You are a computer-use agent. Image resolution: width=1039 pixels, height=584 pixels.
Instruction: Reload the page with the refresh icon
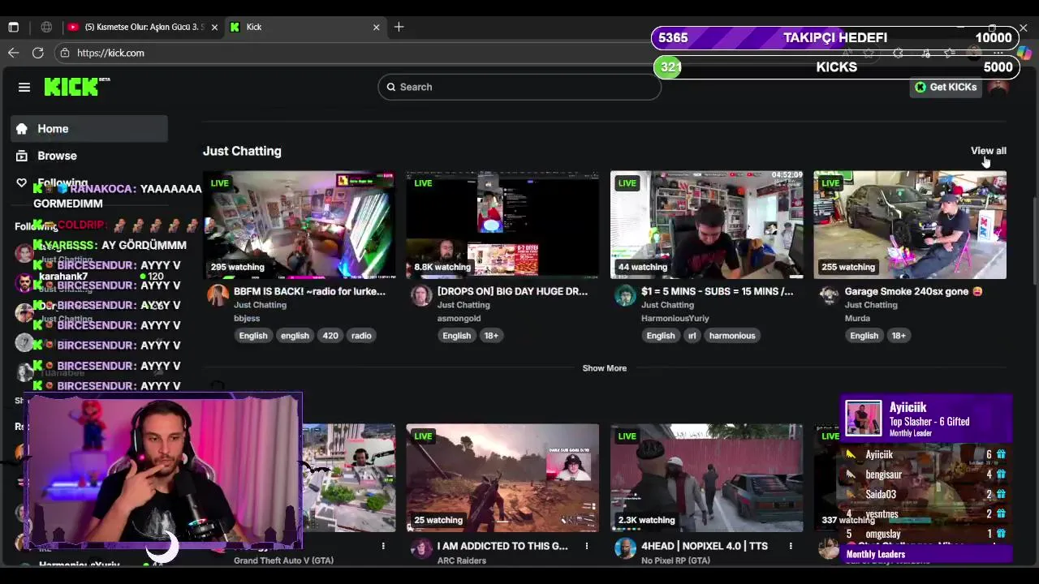pos(38,53)
